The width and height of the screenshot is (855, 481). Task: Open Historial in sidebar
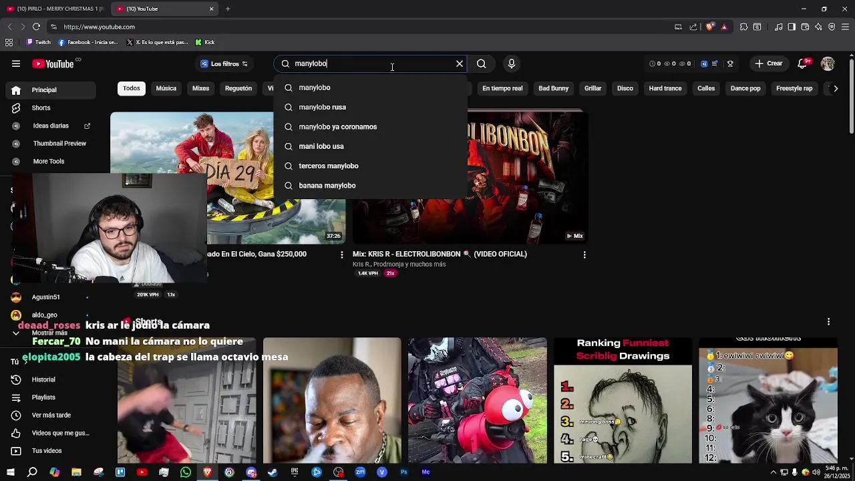point(51,379)
